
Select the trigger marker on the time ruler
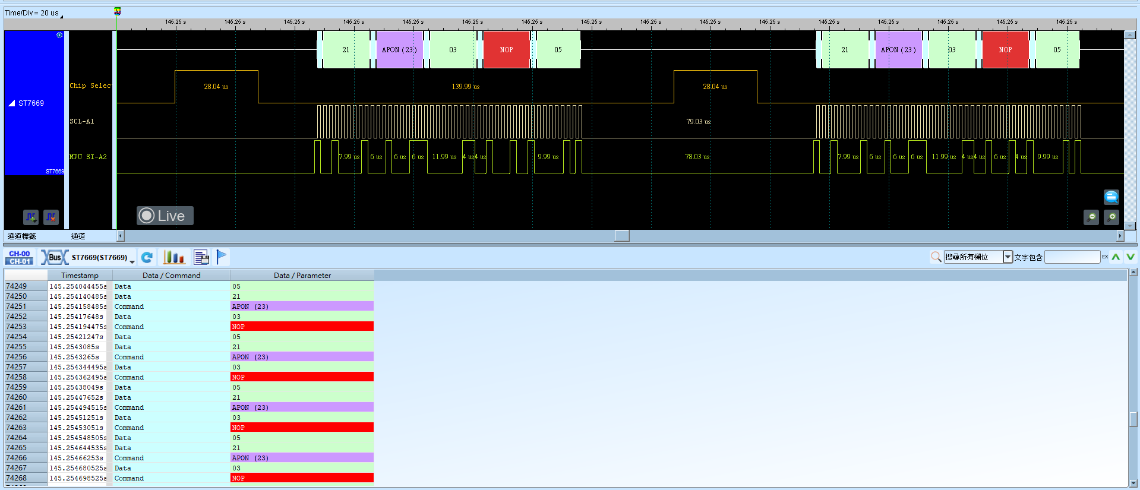(x=117, y=11)
